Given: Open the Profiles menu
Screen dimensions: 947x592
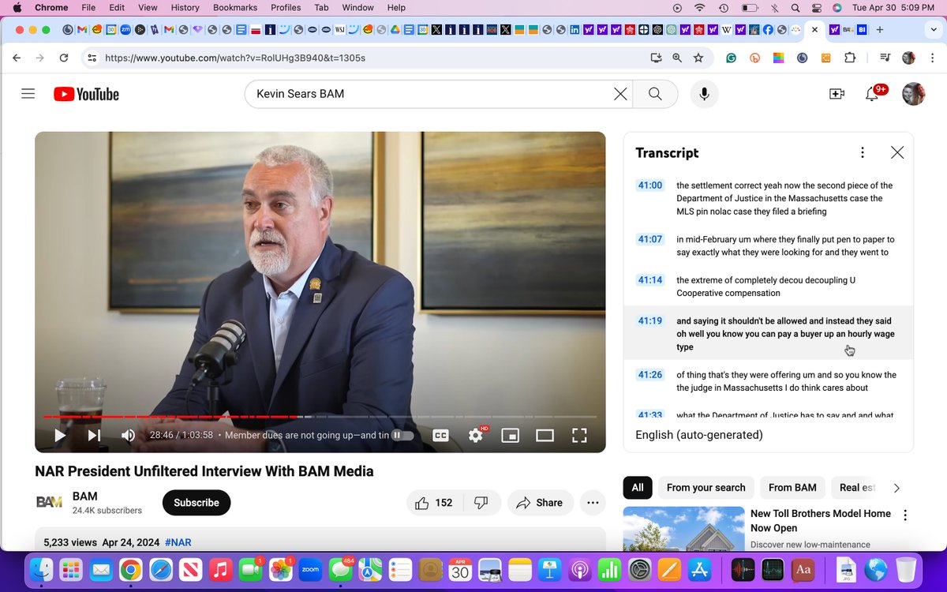Looking at the screenshot, I should point(286,8).
